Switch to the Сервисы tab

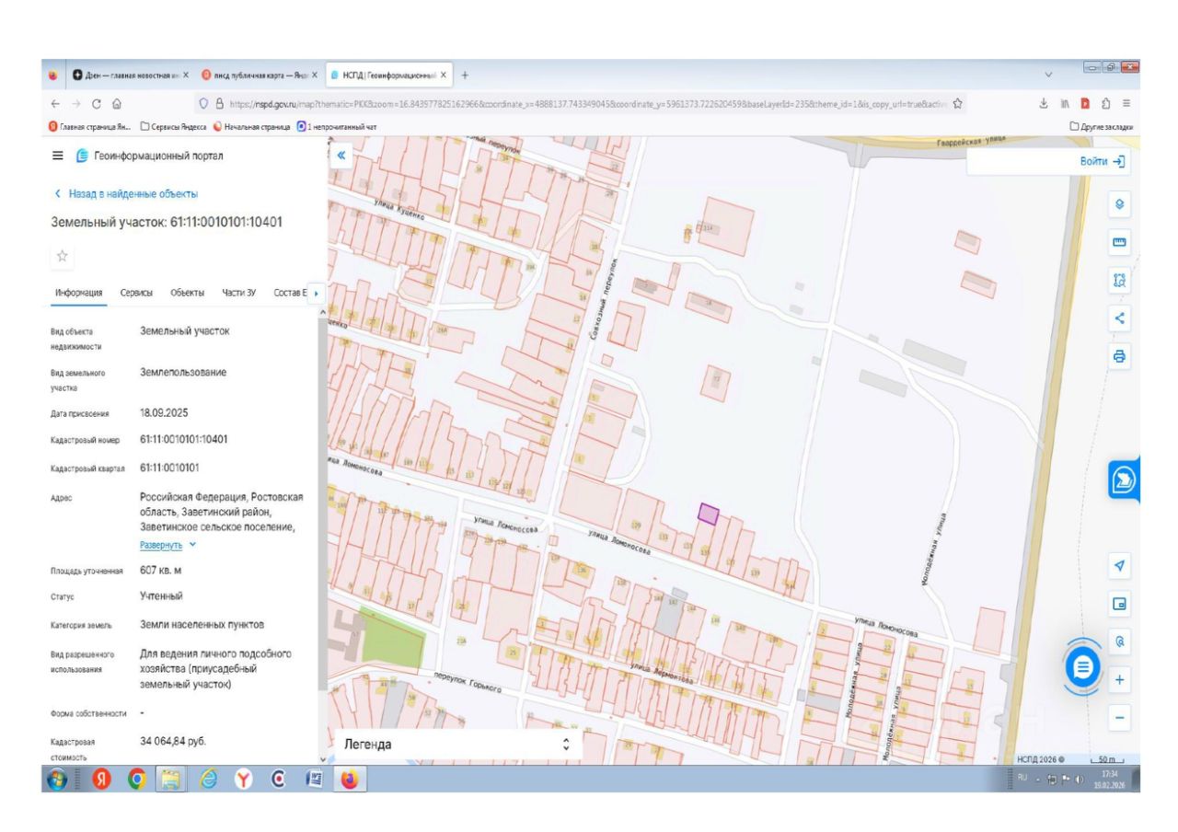click(x=136, y=293)
